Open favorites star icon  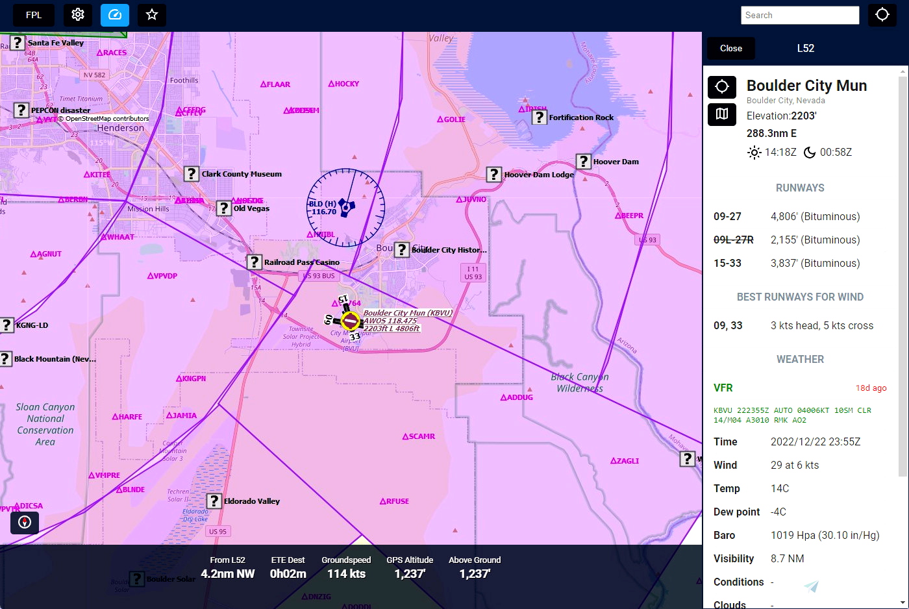(x=152, y=15)
